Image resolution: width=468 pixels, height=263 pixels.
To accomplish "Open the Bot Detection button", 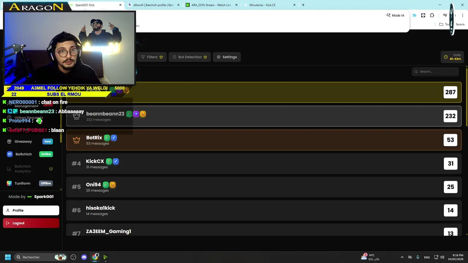I will coord(190,57).
